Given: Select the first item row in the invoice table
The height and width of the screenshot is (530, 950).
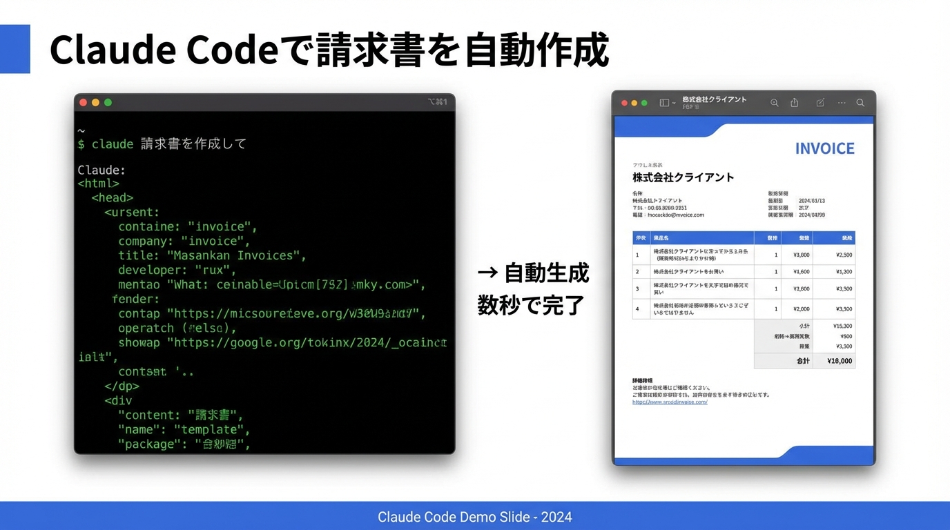Looking at the screenshot, I should tap(743, 255).
